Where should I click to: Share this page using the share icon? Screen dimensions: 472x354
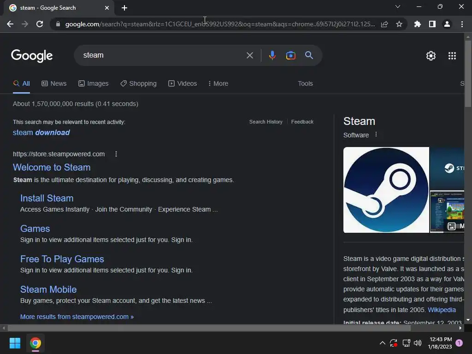[x=384, y=24]
